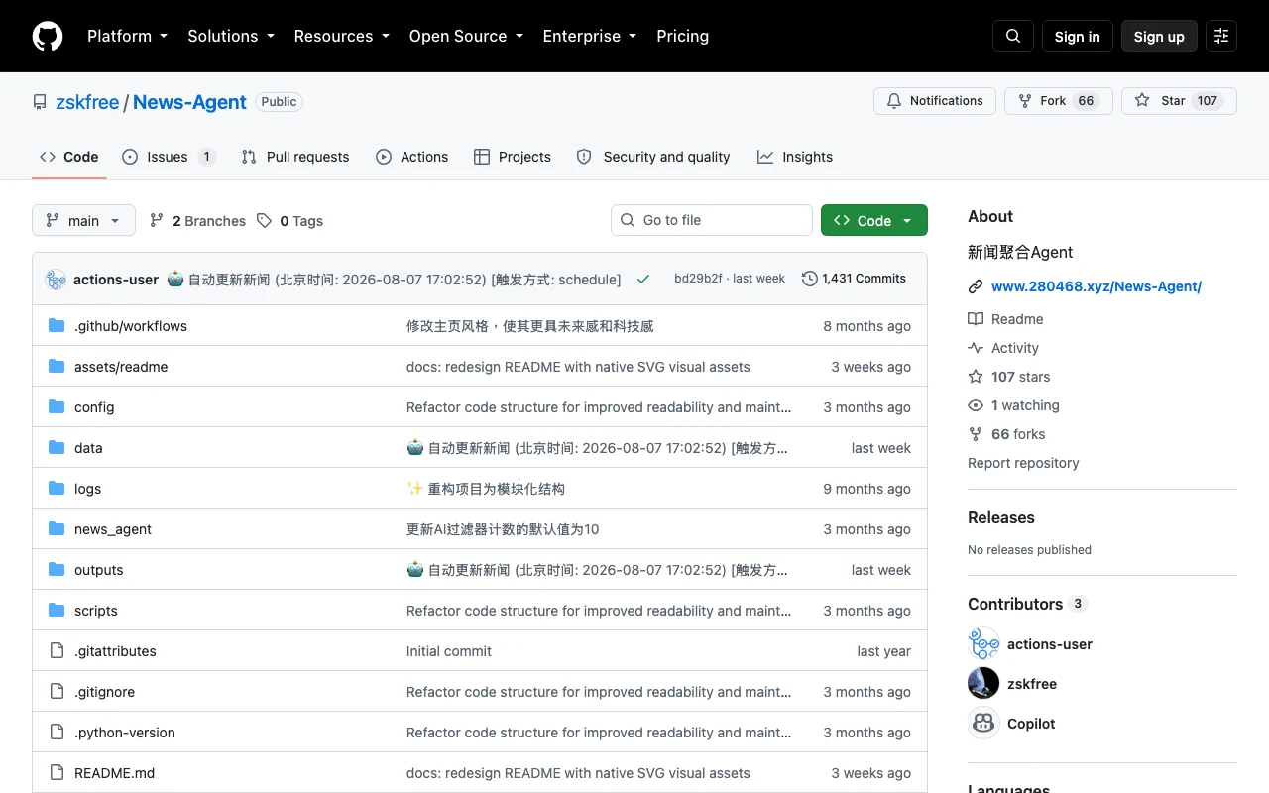Click the search magnifier icon in header

click(1013, 36)
